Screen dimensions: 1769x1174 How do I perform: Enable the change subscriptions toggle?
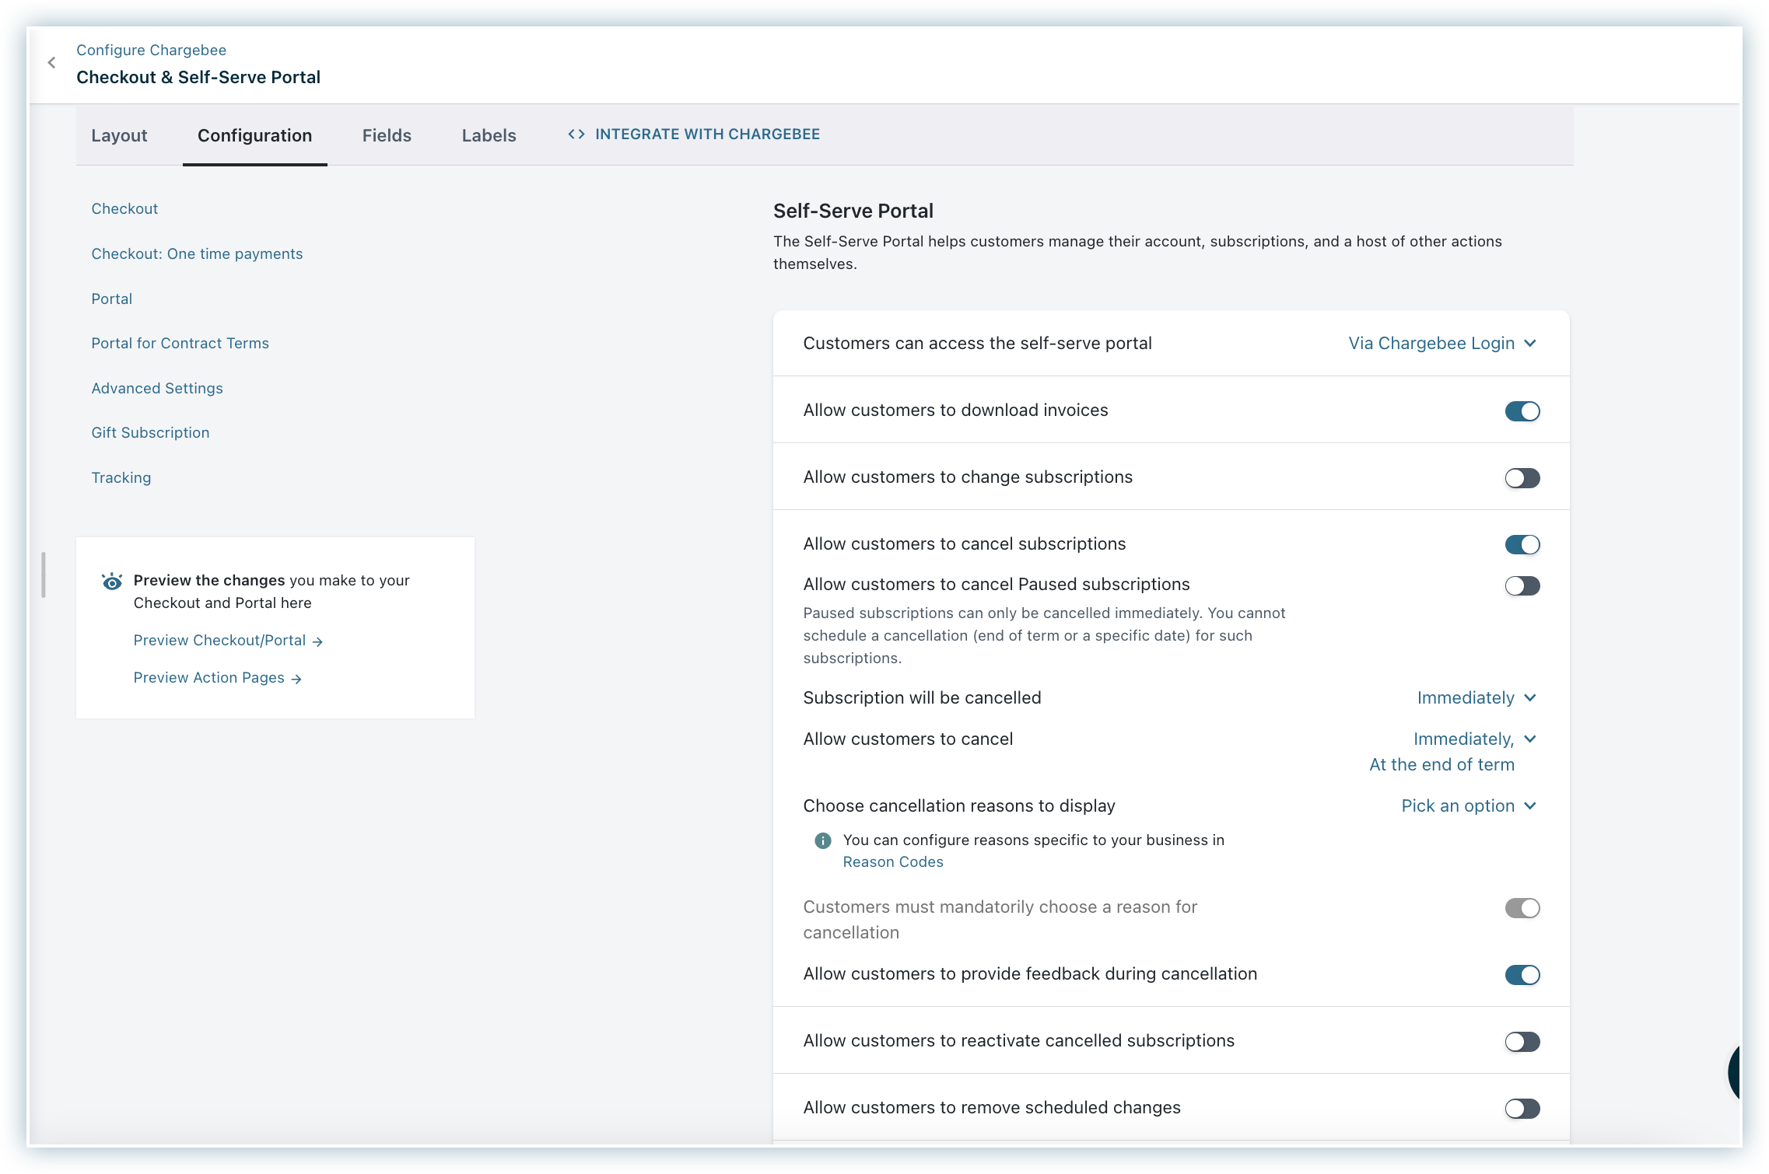click(1522, 478)
